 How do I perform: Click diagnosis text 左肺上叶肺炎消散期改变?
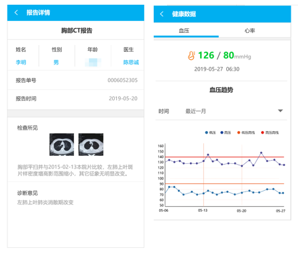pyautogui.click(x=46, y=202)
